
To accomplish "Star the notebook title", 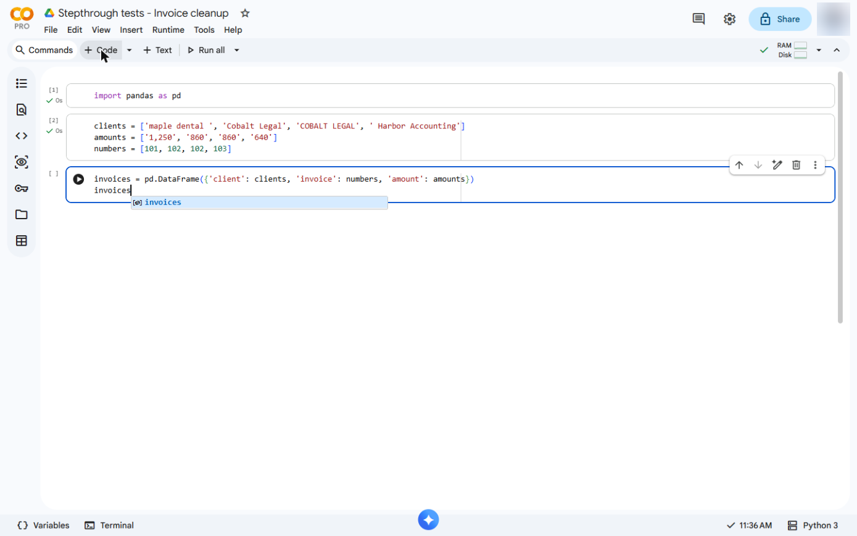I will click(x=245, y=13).
